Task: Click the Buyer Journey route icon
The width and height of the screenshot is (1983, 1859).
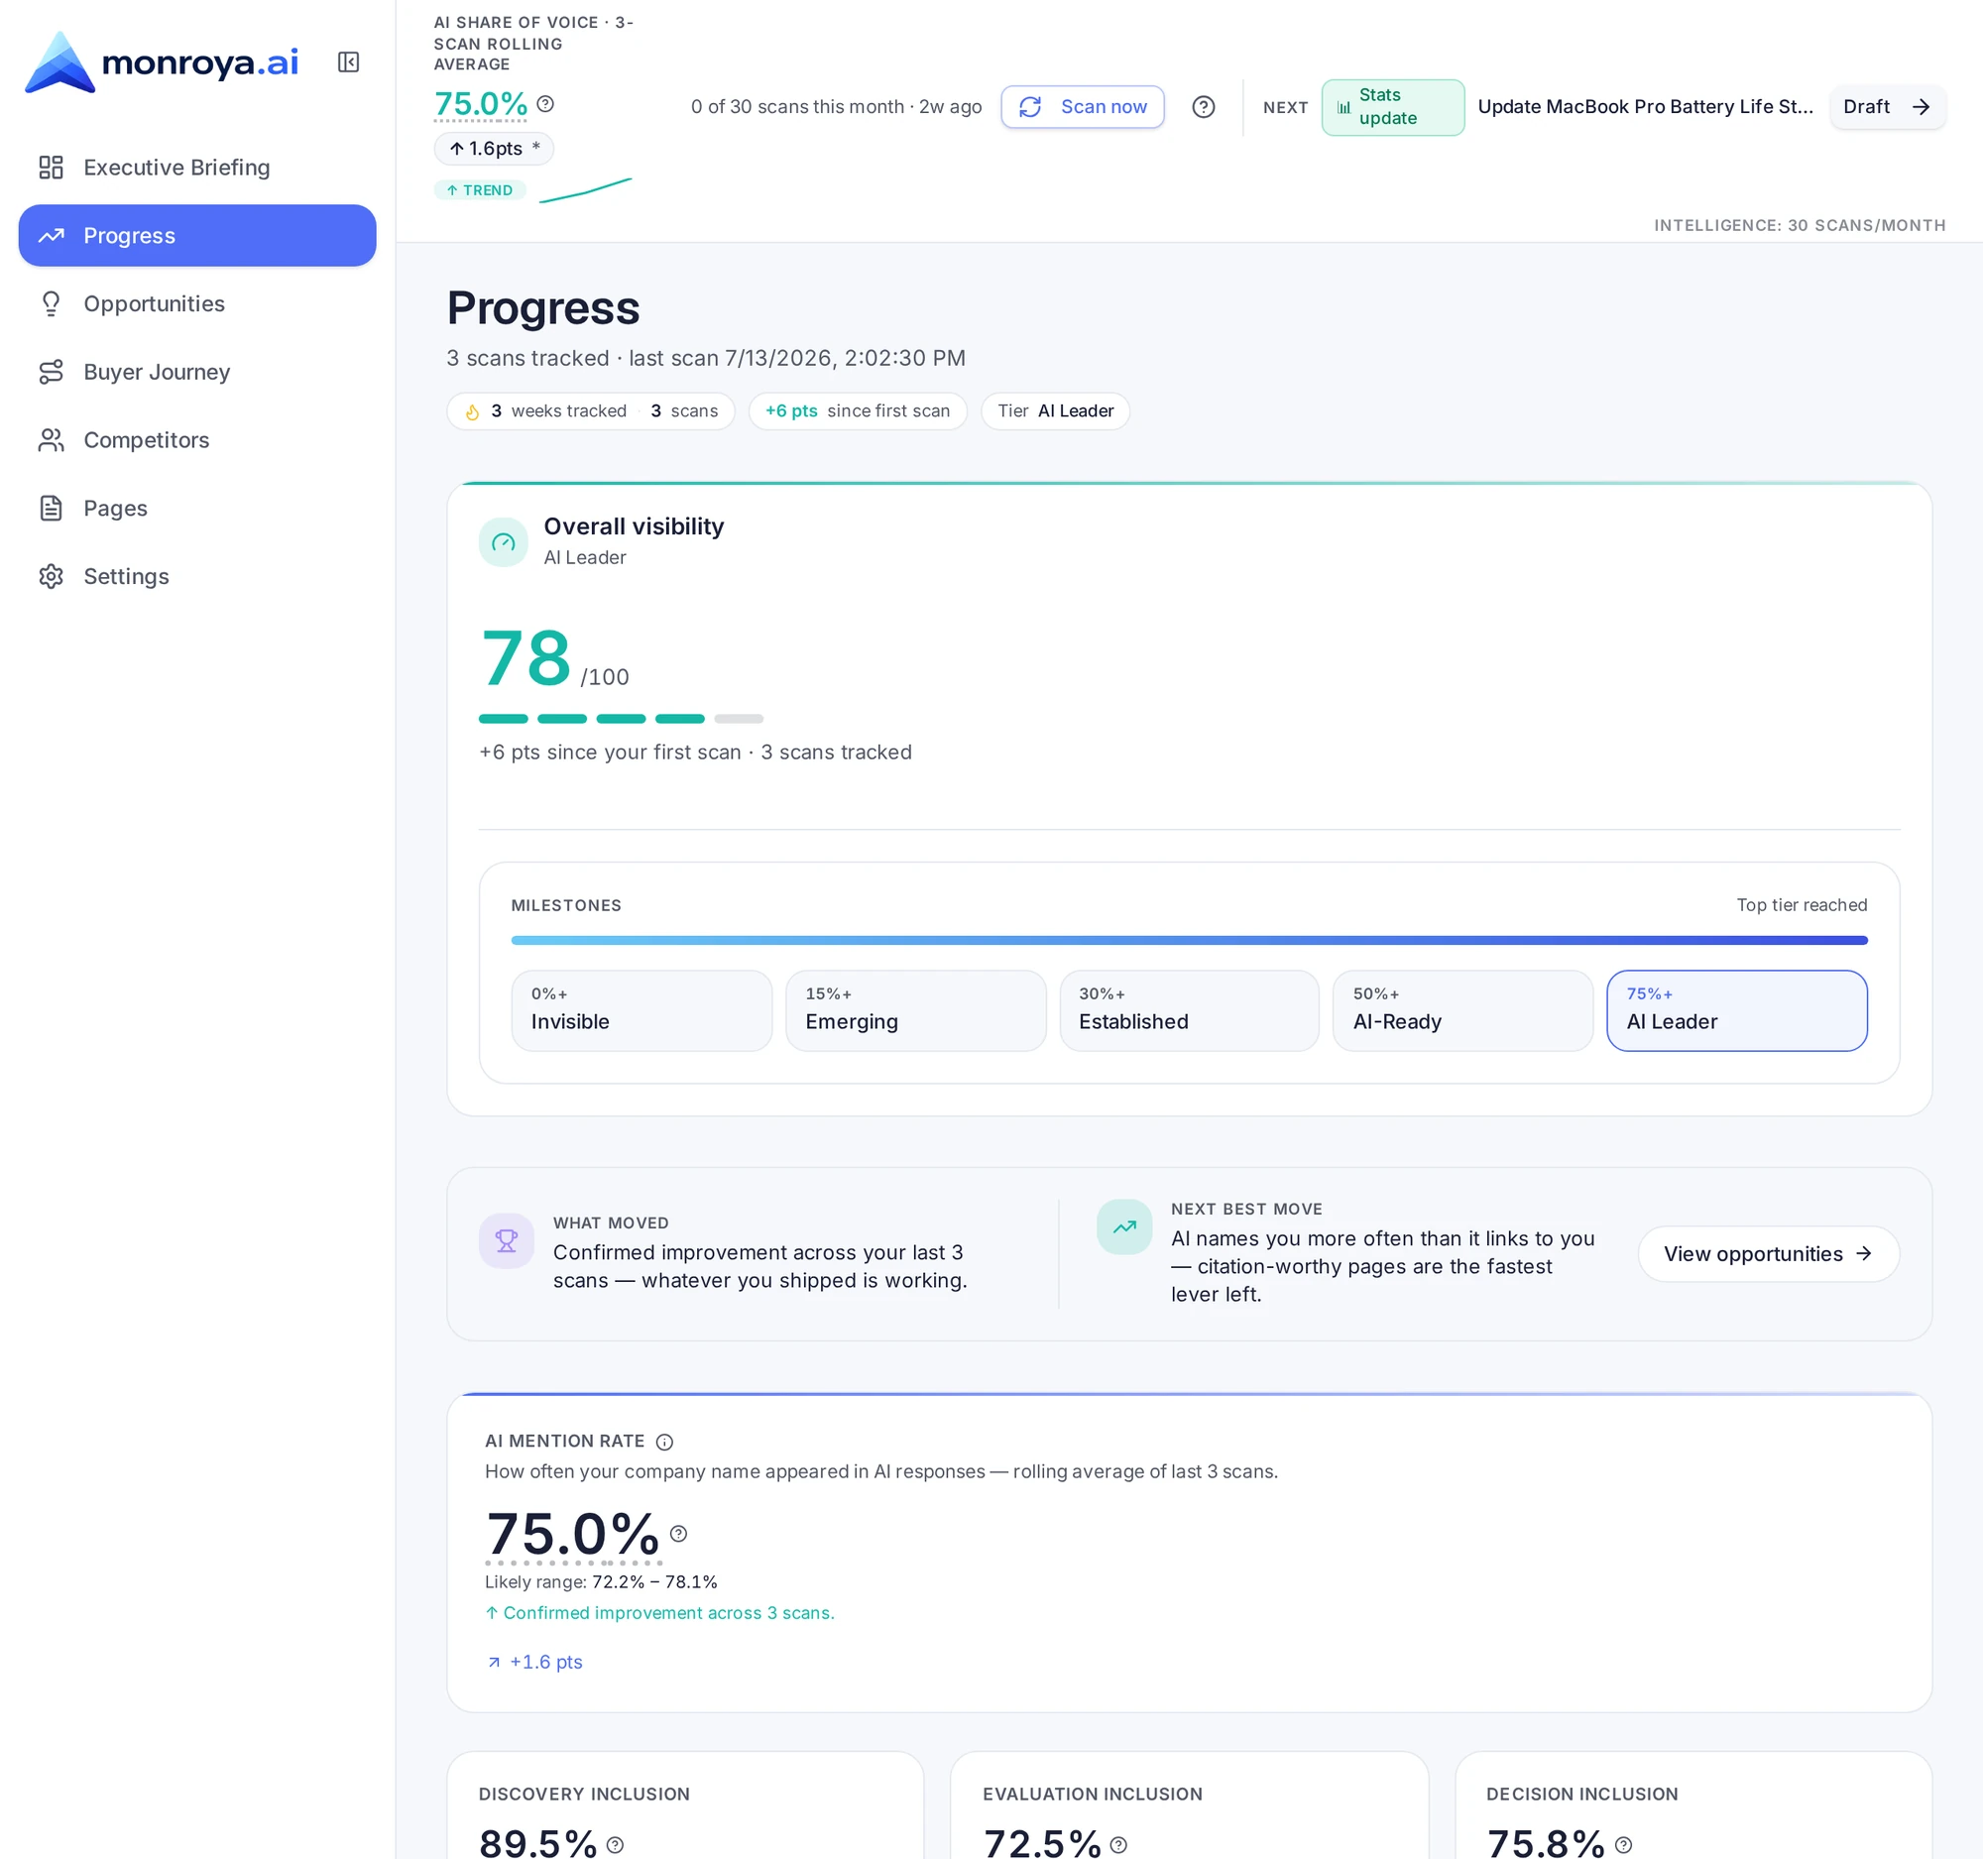Action: 51,372
